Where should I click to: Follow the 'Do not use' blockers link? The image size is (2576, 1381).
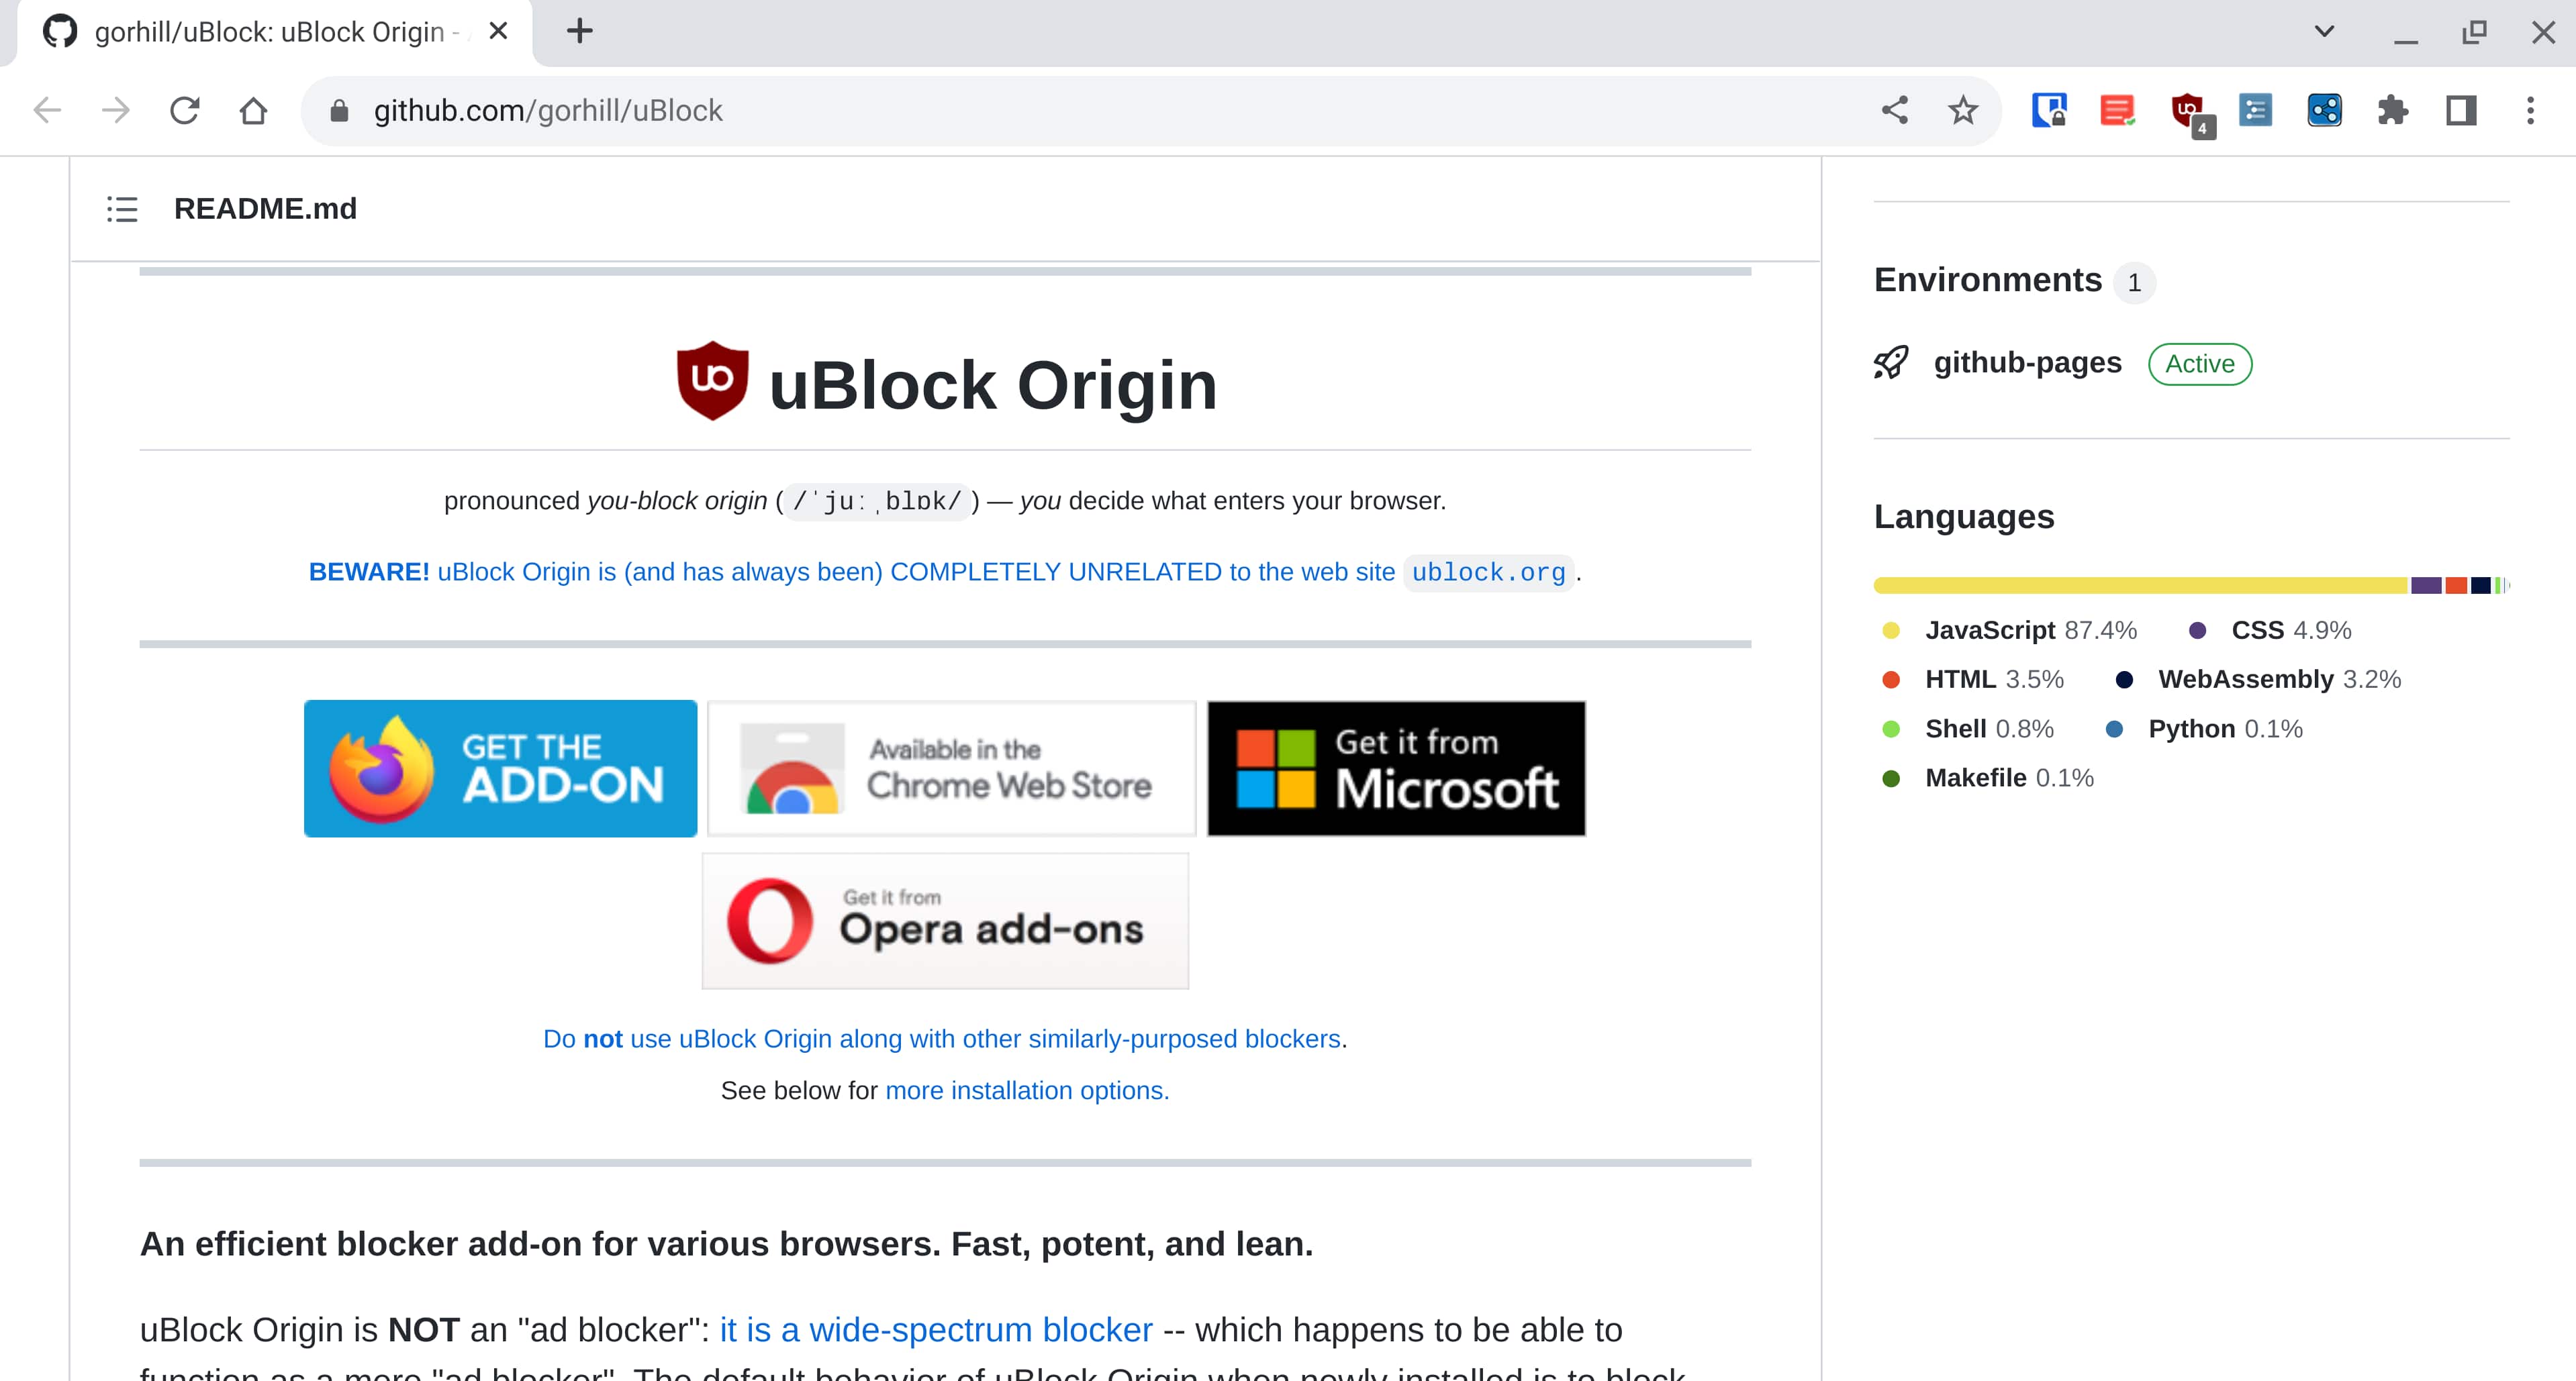tap(942, 1039)
